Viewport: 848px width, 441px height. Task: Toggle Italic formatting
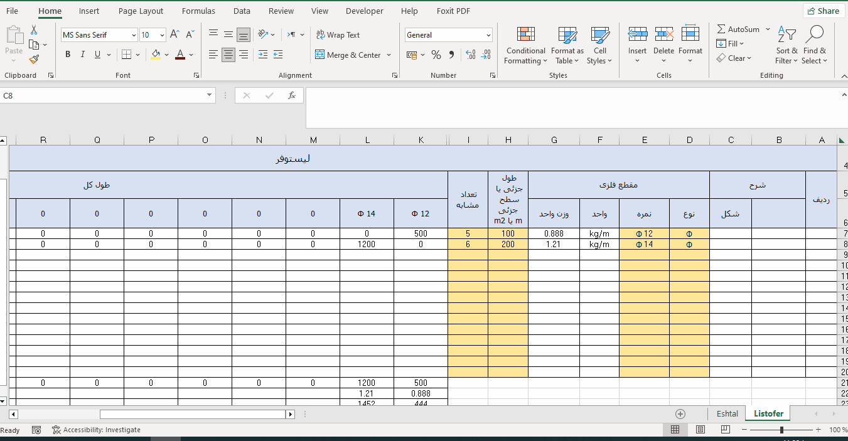[83, 55]
